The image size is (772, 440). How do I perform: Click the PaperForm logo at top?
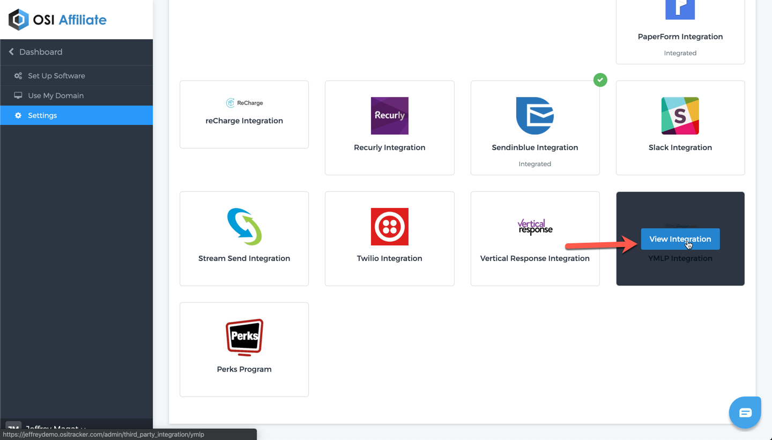click(680, 10)
